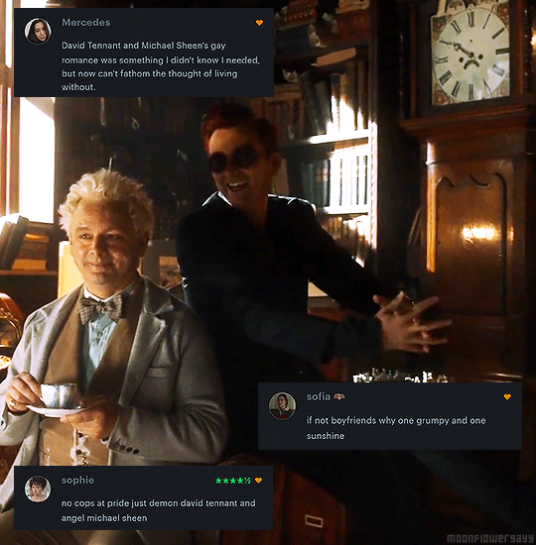The width and height of the screenshot is (536, 545).
Task: Open the Mercedes username link
Action: point(86,22)
